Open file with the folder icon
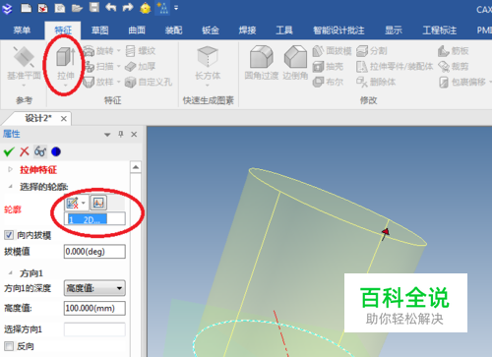 [x=77, y=8]
